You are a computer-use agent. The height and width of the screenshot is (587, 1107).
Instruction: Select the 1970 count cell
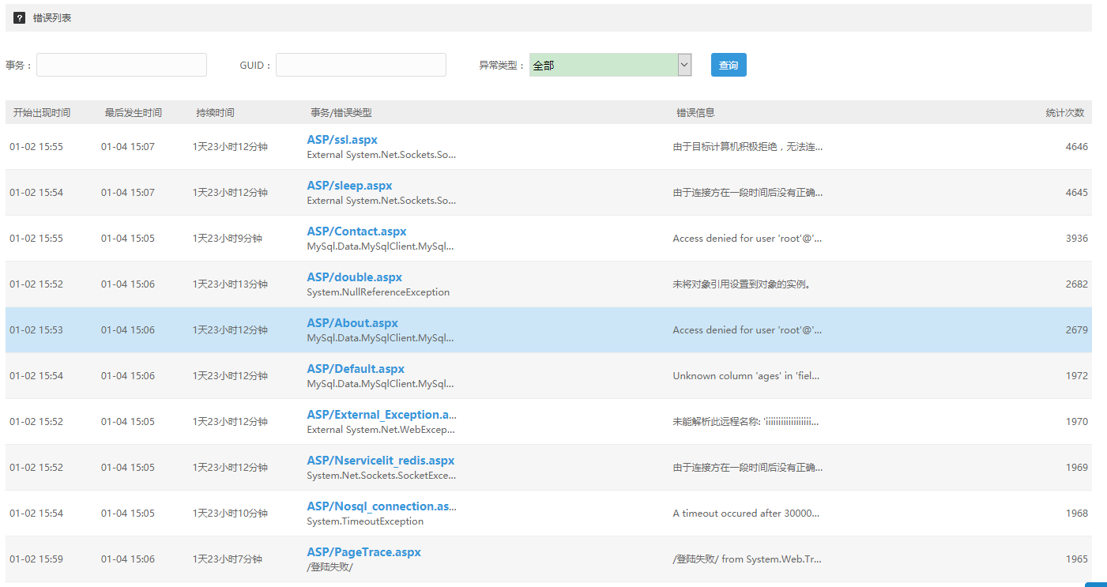pyautogui.click(x=1076, y=422)
